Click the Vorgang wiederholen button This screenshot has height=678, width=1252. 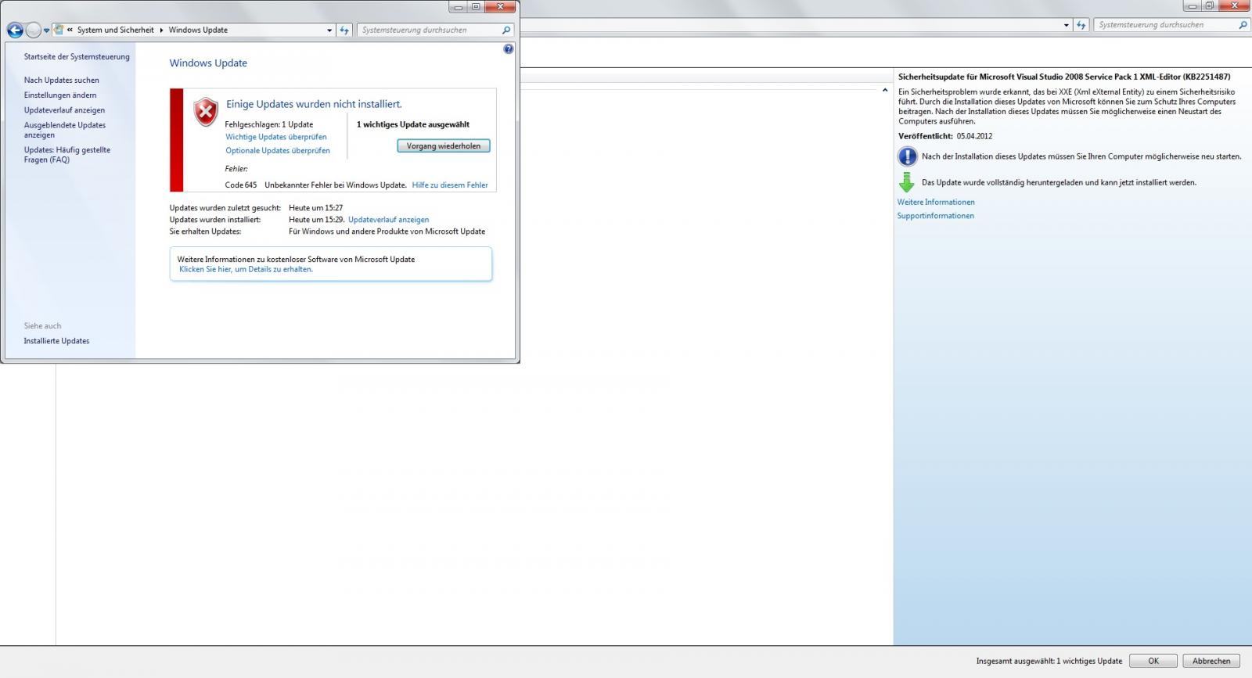[444, 146]
